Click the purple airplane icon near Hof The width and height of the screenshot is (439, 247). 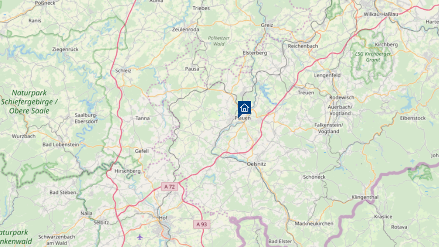(140, 237)
